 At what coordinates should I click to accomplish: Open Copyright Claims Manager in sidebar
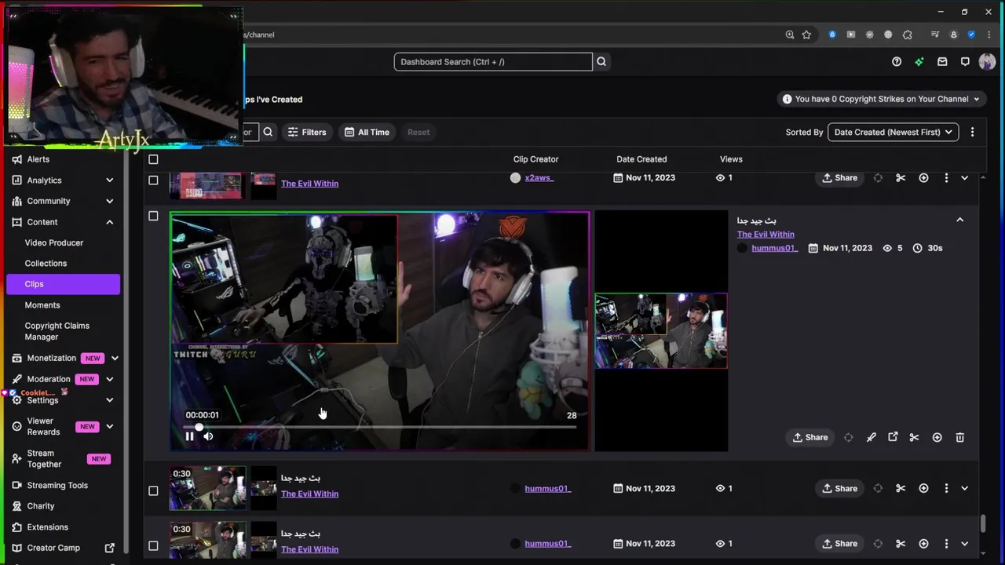tap(57, 331)
